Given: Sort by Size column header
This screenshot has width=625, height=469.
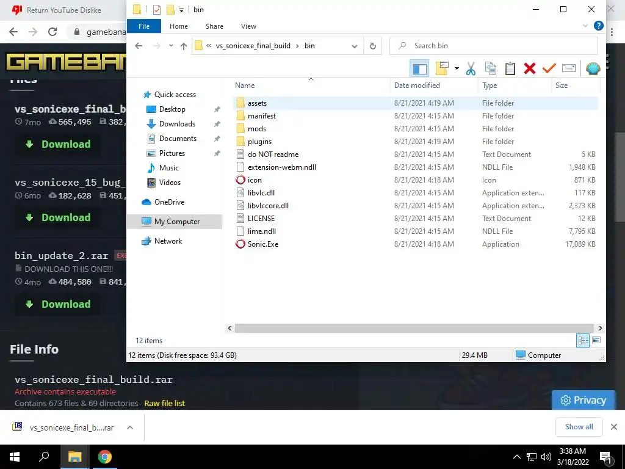Looking at the screenshot, I should click(x=562, y=85).
